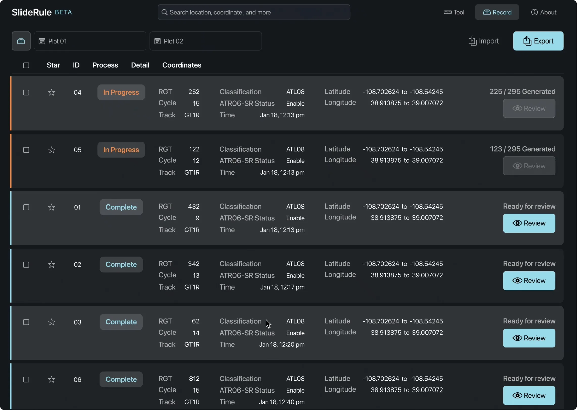Click RGT value 342
This screenshot has height=410, width=577.
pyautogui.click(x=194, y=264)
